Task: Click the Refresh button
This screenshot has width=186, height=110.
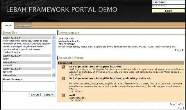Action: point(49,95)
